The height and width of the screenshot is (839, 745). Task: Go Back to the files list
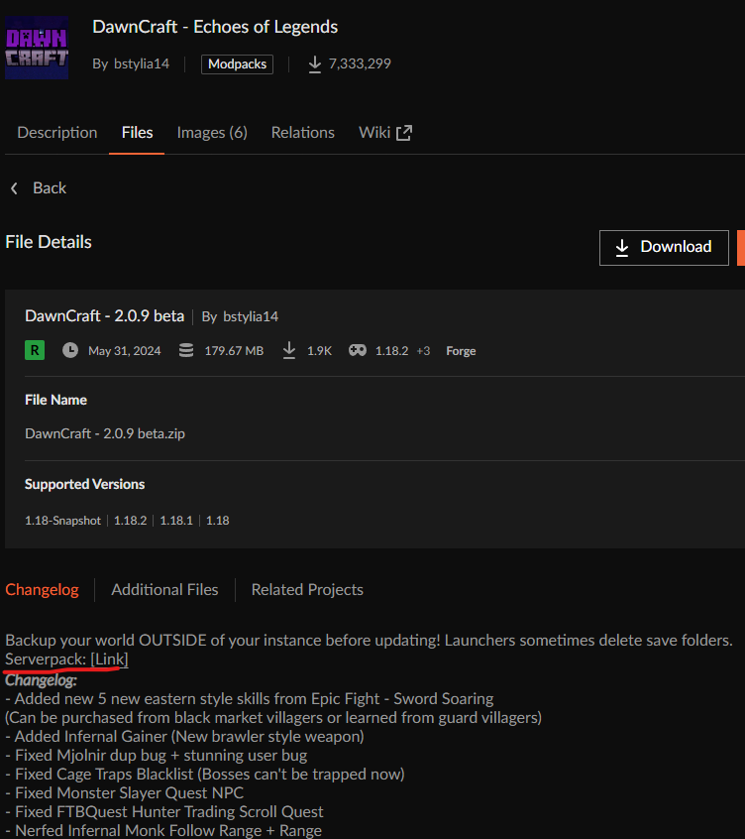click(50, 188)
